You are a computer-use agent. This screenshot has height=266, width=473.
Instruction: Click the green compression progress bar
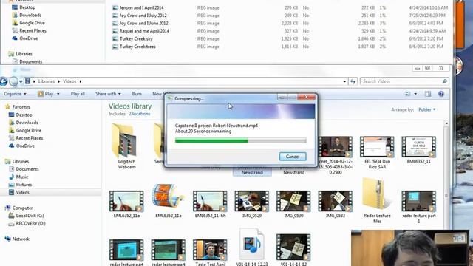tap(241, 140)
